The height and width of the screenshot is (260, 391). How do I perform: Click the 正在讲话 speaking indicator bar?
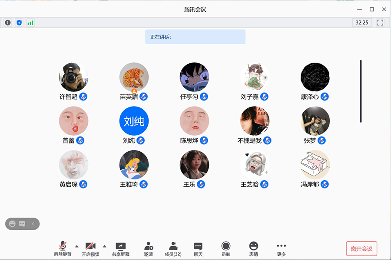click(195, 37)
